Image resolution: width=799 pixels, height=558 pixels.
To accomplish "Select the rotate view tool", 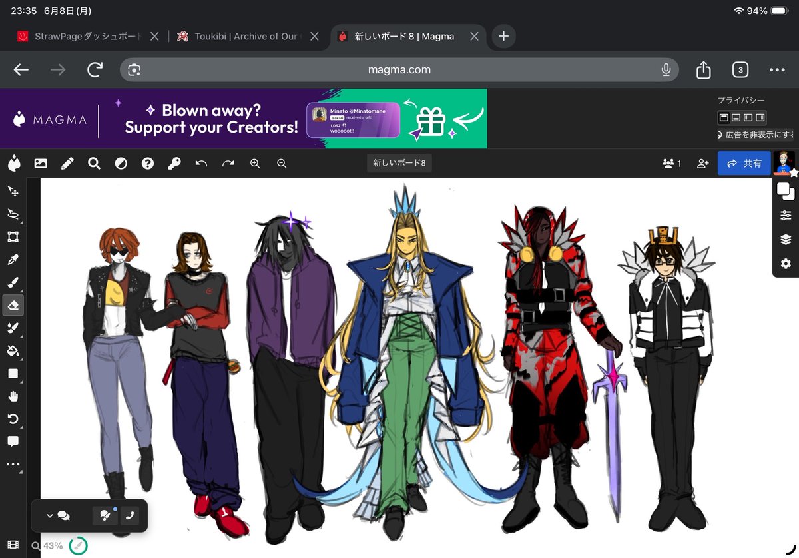I will (13, 419).
